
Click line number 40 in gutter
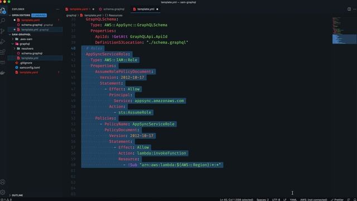point(73,49)
